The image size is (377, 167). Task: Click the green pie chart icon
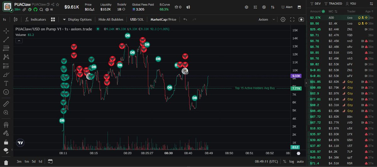[30, 10]
